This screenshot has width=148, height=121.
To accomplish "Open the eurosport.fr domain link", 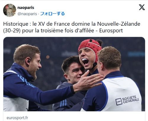I will point(17,118).
